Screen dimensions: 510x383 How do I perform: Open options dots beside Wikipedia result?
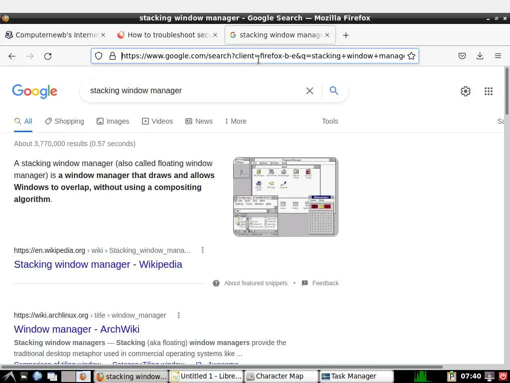pyautogui.click(x=203, y=250)
